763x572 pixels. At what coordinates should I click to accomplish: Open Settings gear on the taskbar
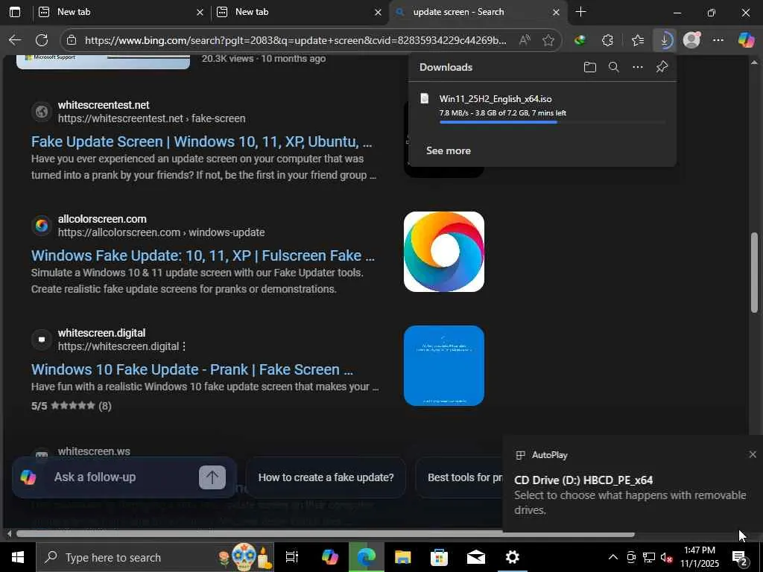click(x=513, y=557)
